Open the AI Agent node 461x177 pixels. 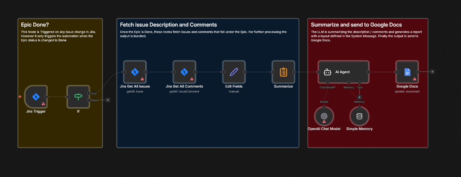tap(343, 72)
